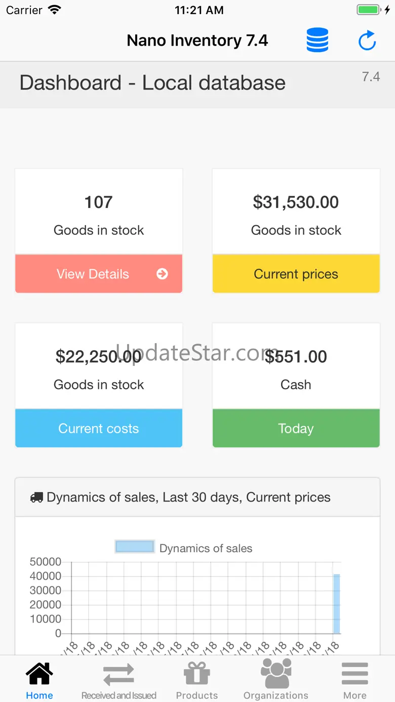395x702 pixels.
Task: Toggle the Dynamics of sales legend swatch
Action: click(135, 547)
